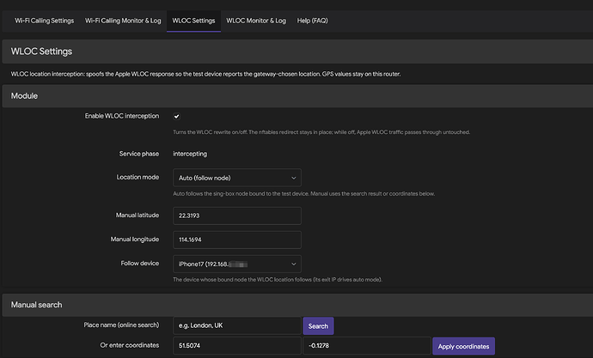Click the Place name search field
The image size is (593, 358).
(x=237, y=325)
